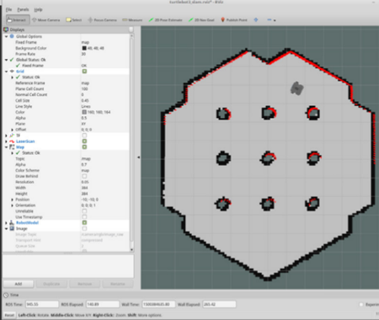This screenshot has height=320, width=379.
Task: Click the Displays panel monitor icon
Action: click(x=6, y=29)
